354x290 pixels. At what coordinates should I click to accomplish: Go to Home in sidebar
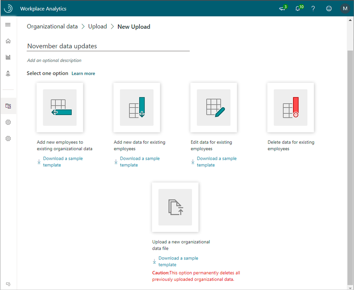point(8,41)
